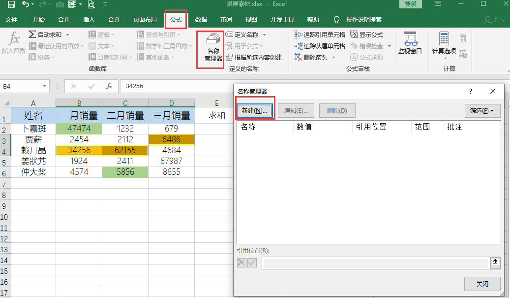Expand the Error Checking dropdown arrow
Image resolution: width=510 pixels, height=298 pixels.
coord(390,46)
